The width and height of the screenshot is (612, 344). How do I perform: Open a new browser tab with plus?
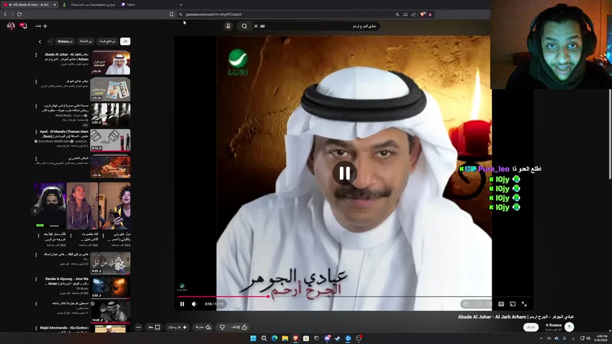181,5
